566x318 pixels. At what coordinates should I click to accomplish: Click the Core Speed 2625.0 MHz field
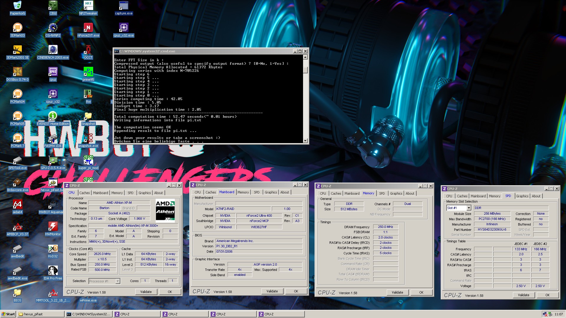coord(102,254)
